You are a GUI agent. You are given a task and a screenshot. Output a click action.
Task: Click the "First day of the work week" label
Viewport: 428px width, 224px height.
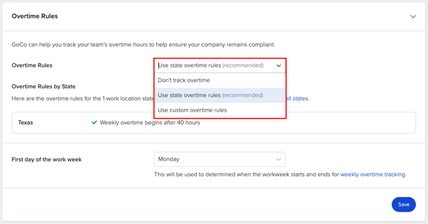click(47, 159)
